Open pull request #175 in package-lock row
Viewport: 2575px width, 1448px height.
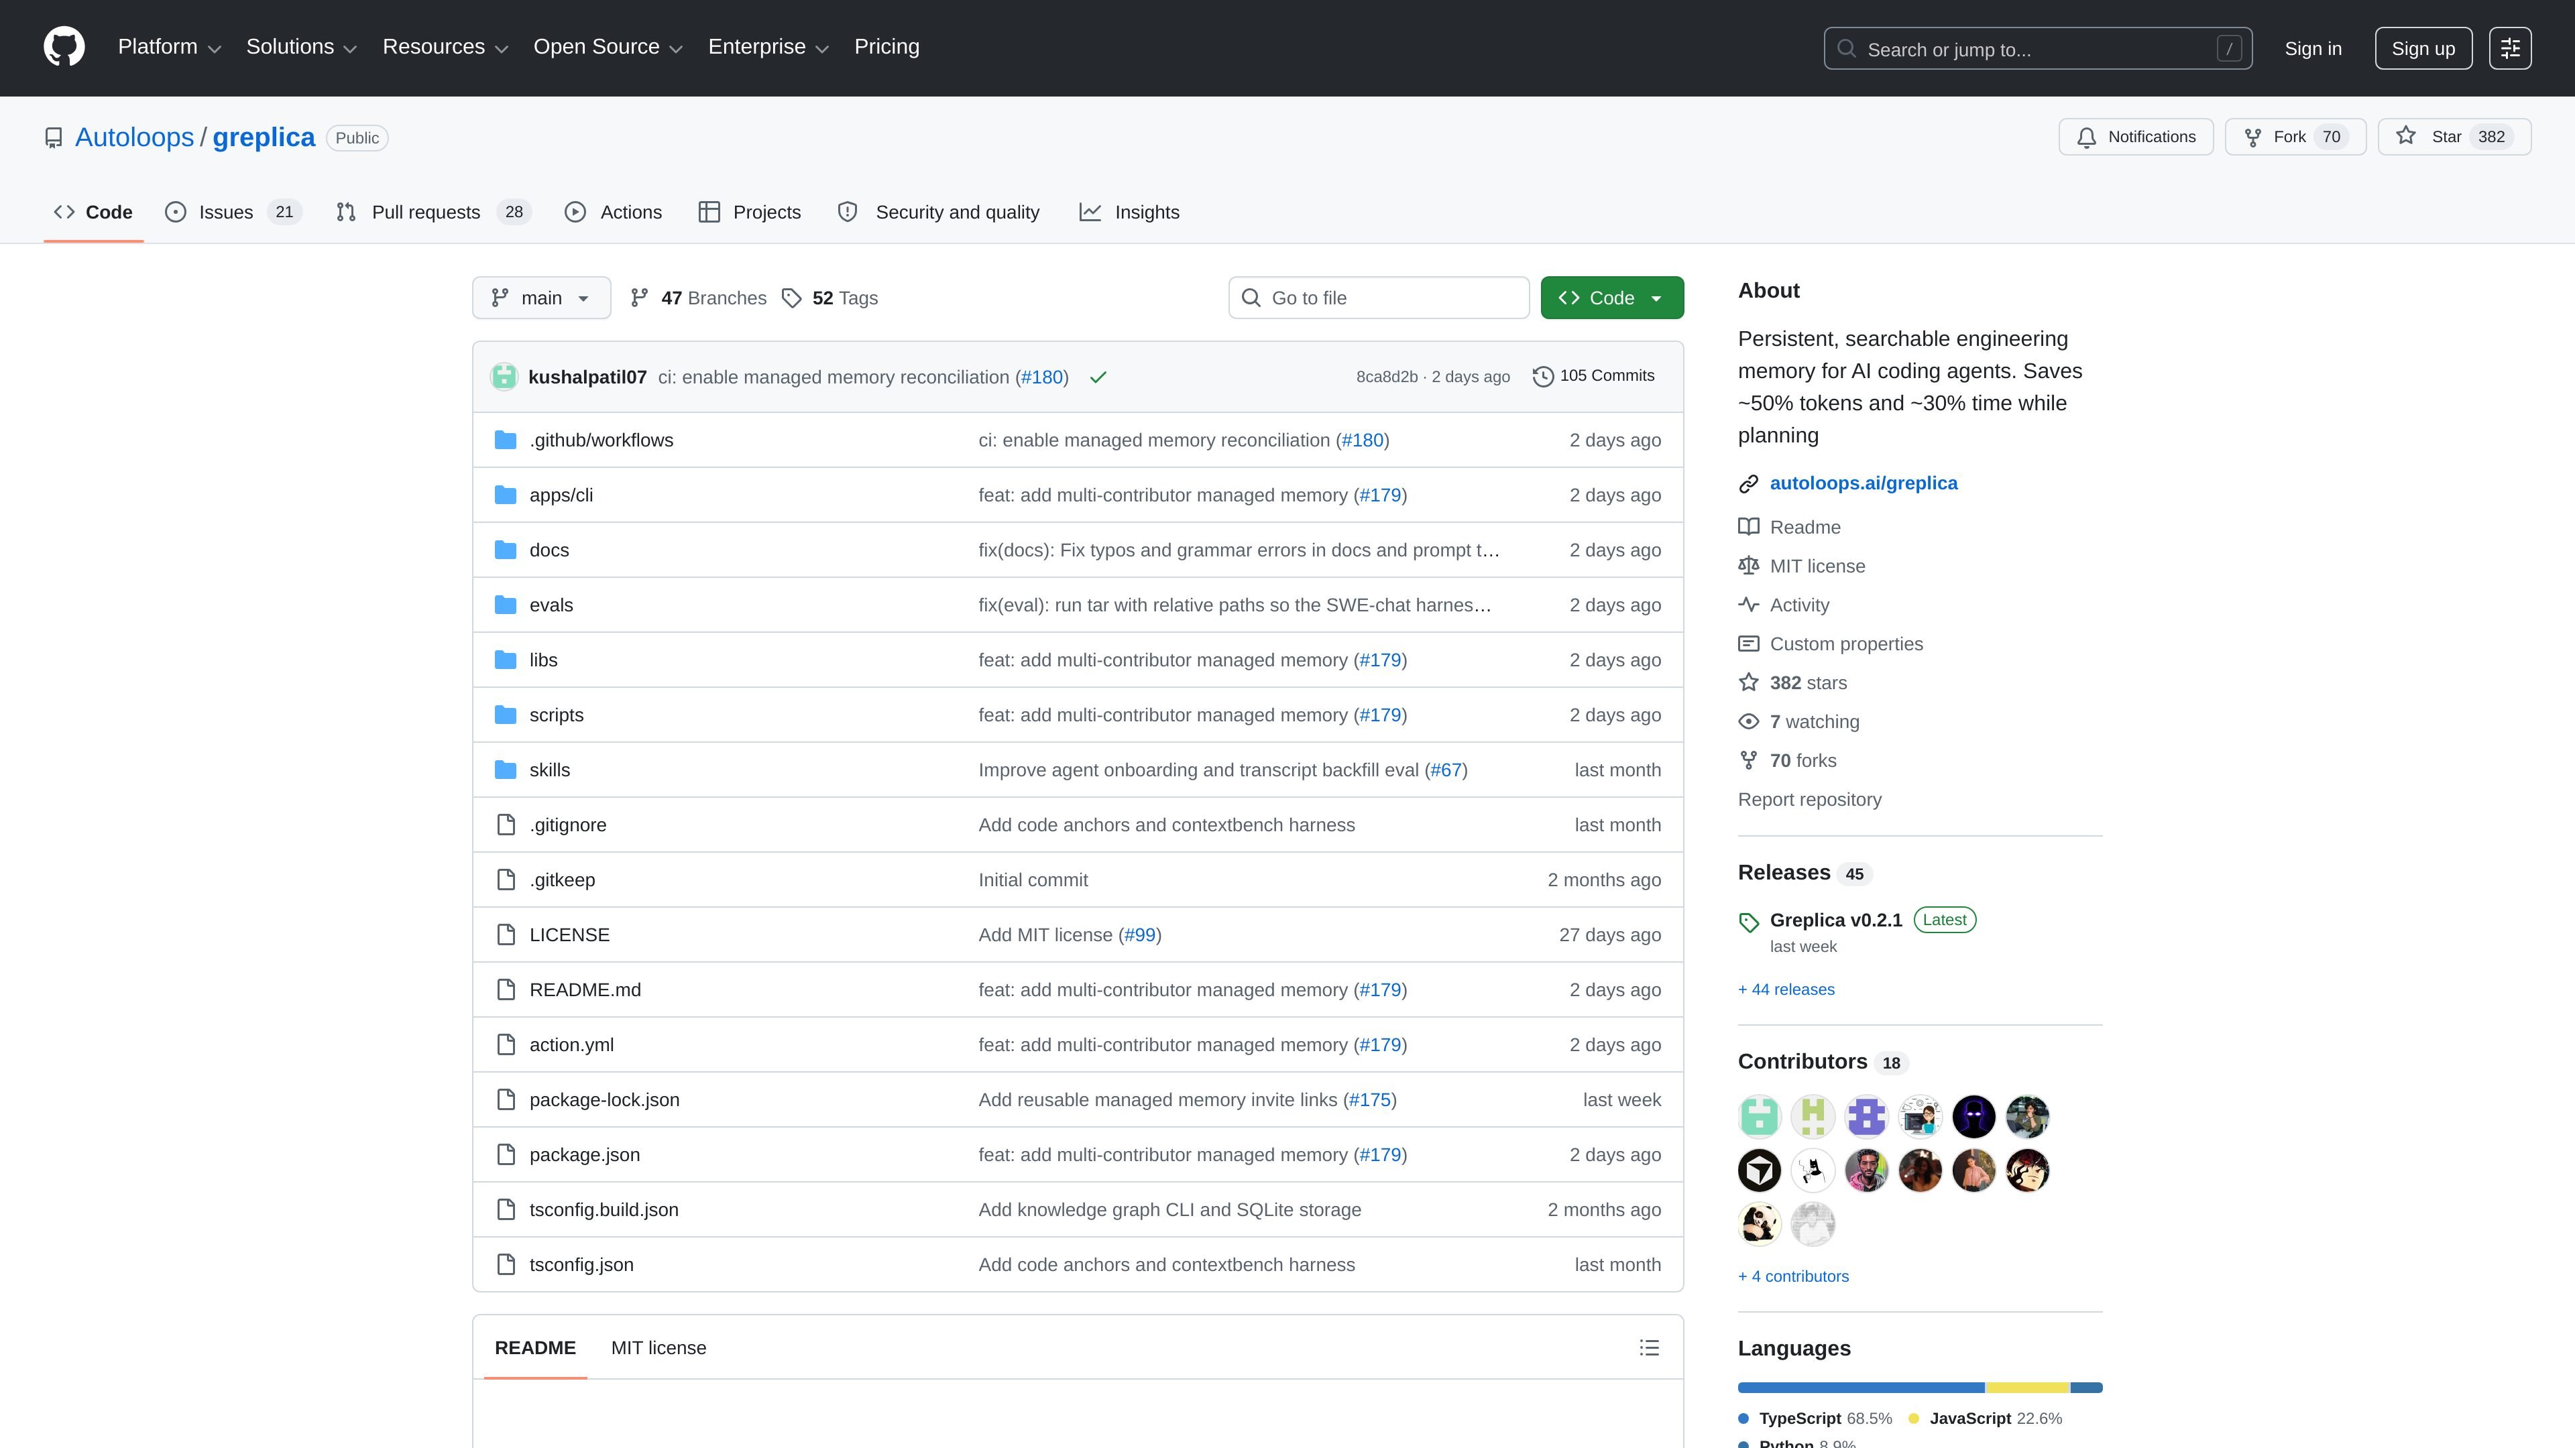pyautogui.click(x=1369, y=1099)
